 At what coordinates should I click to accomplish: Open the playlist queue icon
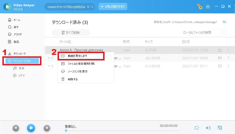point(220,128)
